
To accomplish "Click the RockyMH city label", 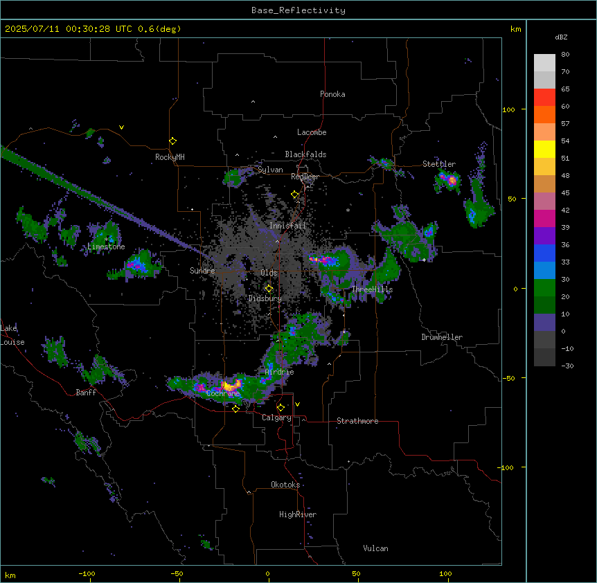I will 170,157.
